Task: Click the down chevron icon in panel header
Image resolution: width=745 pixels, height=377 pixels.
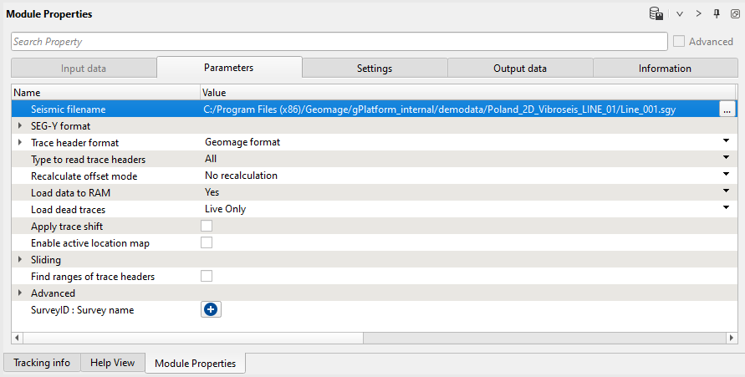Action: 680,14
